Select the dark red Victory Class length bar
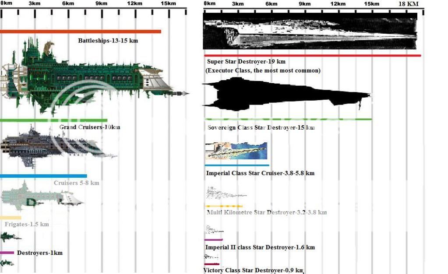 (x=212, y=264)
